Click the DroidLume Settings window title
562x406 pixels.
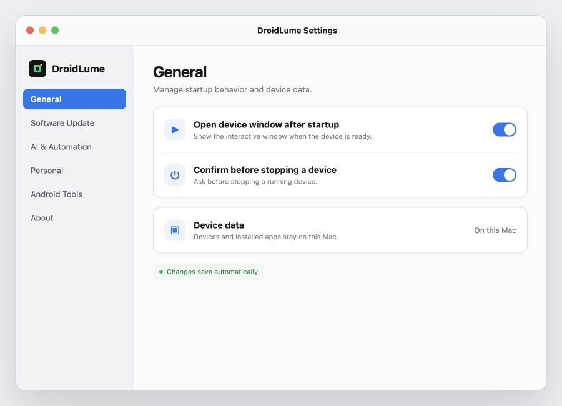(297, 31)
